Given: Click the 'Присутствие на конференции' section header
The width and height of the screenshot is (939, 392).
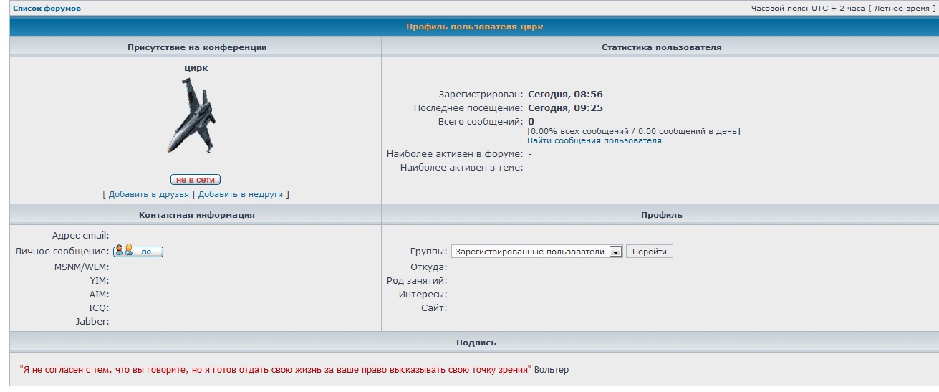Looking at the screenshot, I should 196,47.
